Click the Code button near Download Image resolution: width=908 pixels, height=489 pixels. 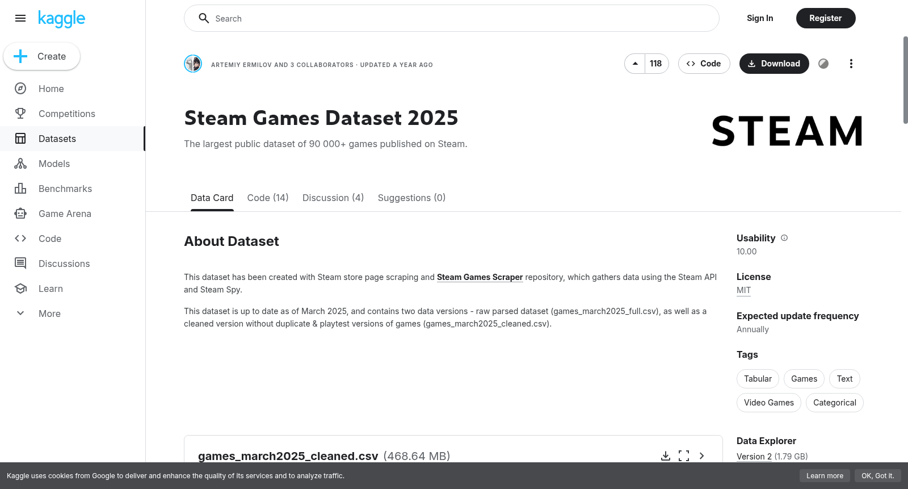(704, 64)
